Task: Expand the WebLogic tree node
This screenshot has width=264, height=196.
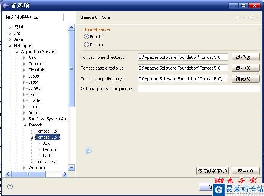Action: pyautogui.click(x=24, y=168)
